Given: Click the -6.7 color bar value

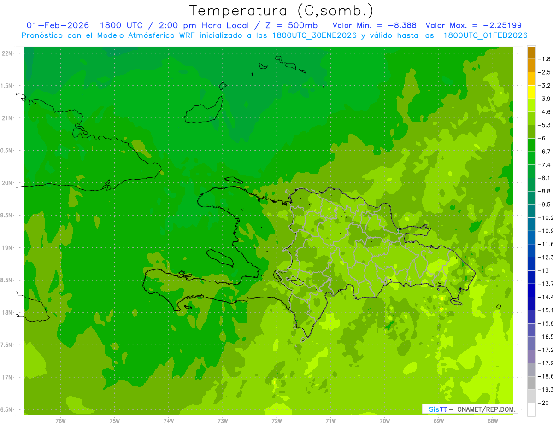Looking at the screenshot, I should coord(544,152).
